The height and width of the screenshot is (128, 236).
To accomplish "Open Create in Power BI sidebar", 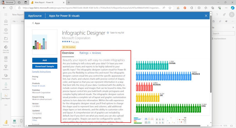I will (x=6, y=31).
